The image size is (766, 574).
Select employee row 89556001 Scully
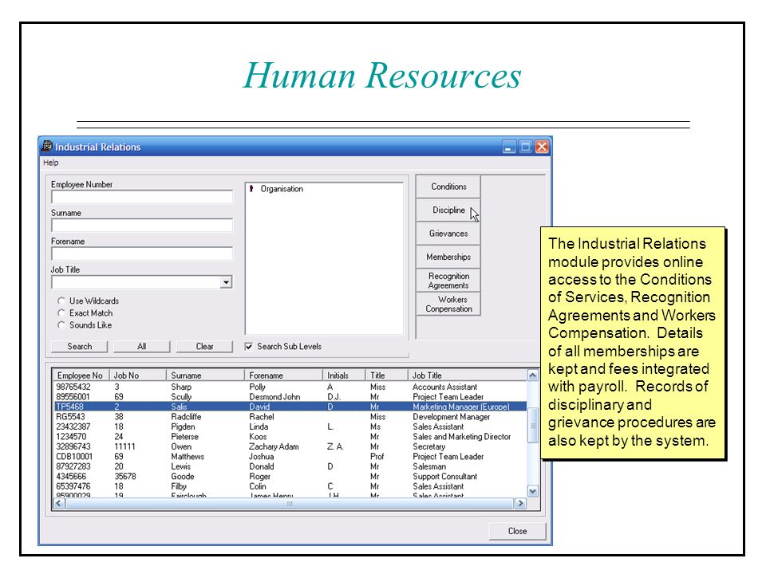(x=290, y=397)
